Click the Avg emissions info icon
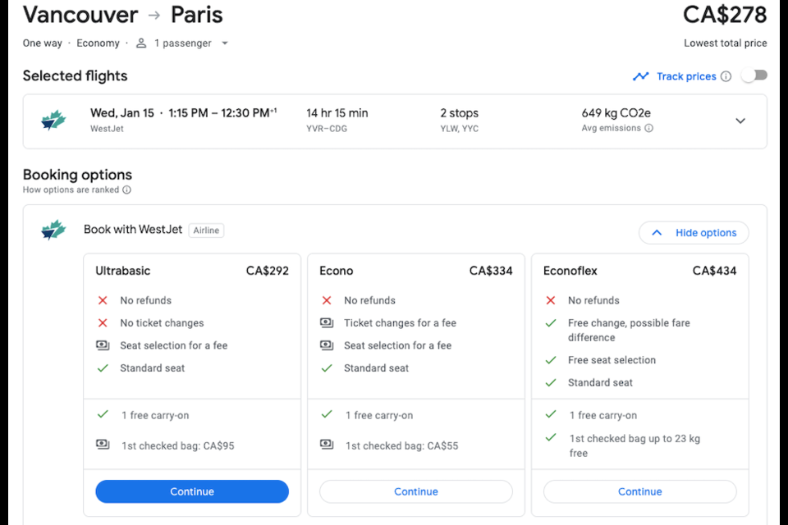This screenshot has height=525, width=788. (x=648, y=128)
